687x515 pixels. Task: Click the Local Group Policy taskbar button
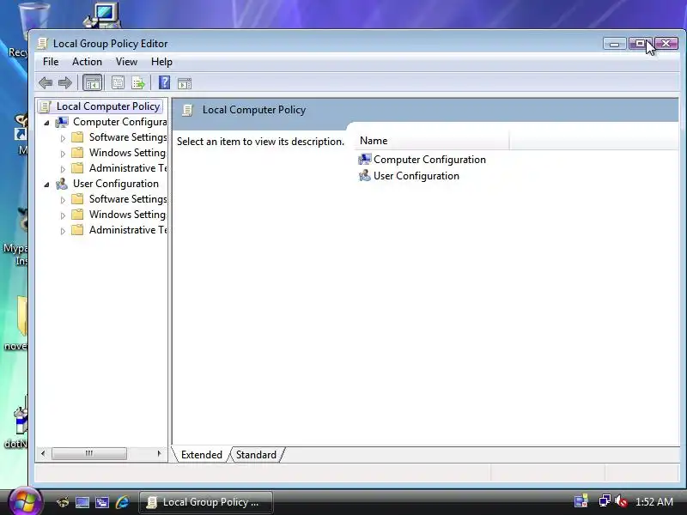pos(206,502)
